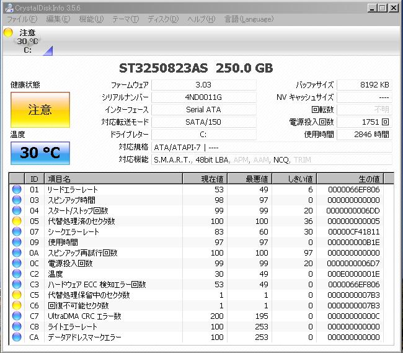Click status icon for 01 リードエラーレート
This screenshot has width=403, height=353.
point(17,189)
